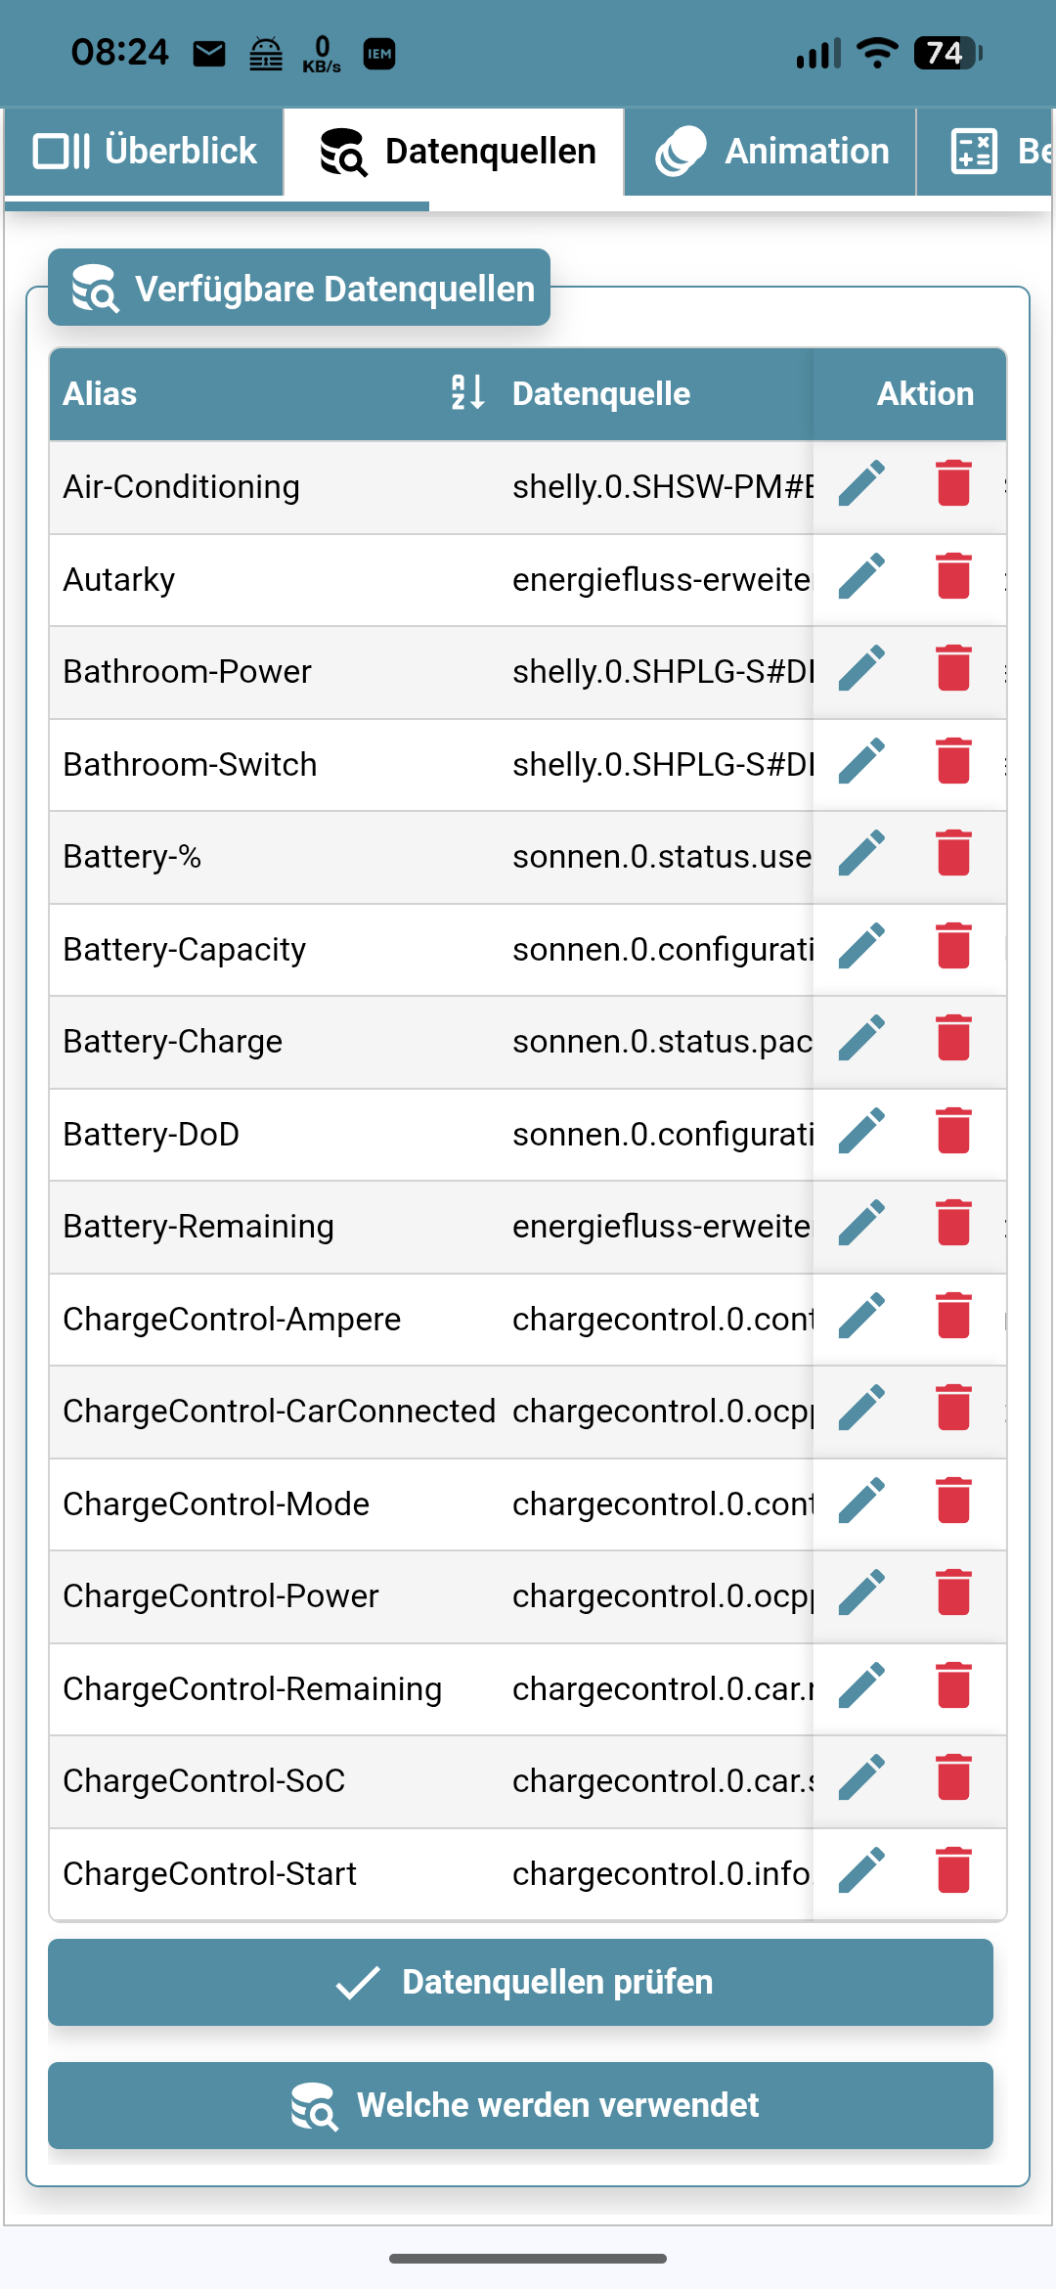Delete the Autarky data source
The width and height of the screenshot is (1056, 2289).
[x=953, y=577]
